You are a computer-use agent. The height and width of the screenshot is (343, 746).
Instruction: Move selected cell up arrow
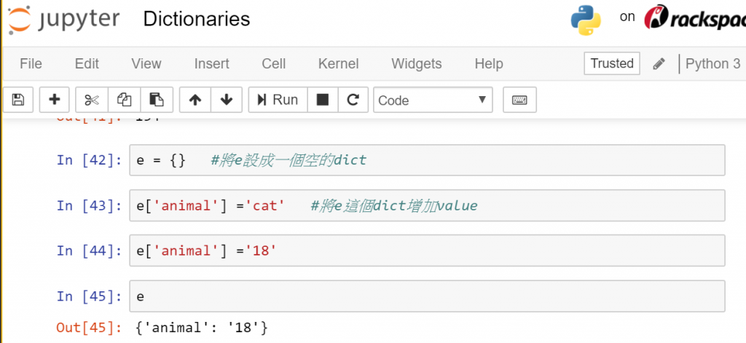195,100
